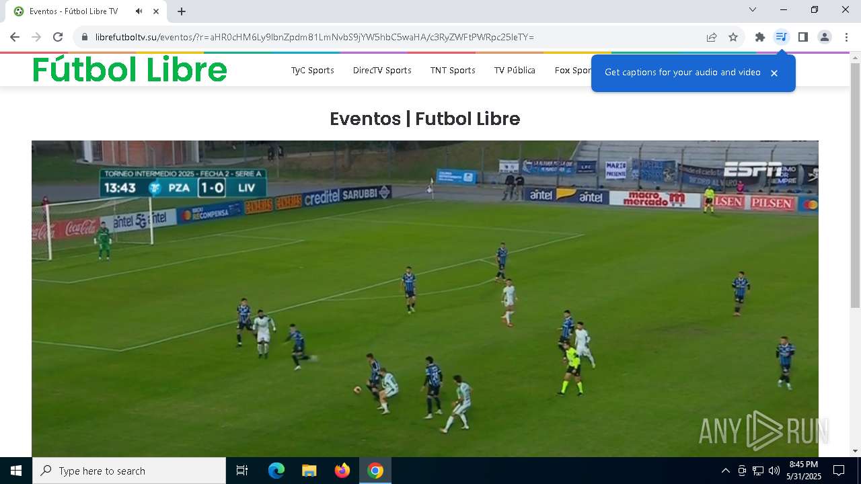Mute the tab via speaker icon
This screenshot has width=861, height=484.
(x=139, y=11)
